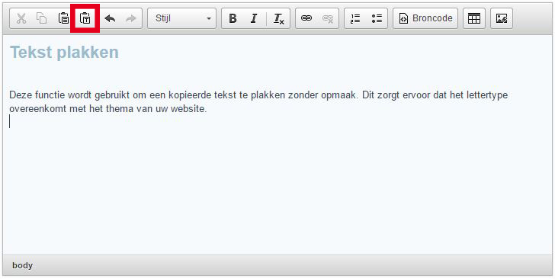Insert a table

(474, 18)
